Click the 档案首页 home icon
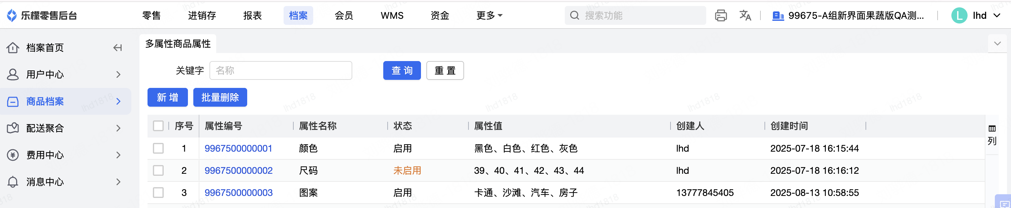The width and height of the screenshot is (1011, 208). coord(13,48)
